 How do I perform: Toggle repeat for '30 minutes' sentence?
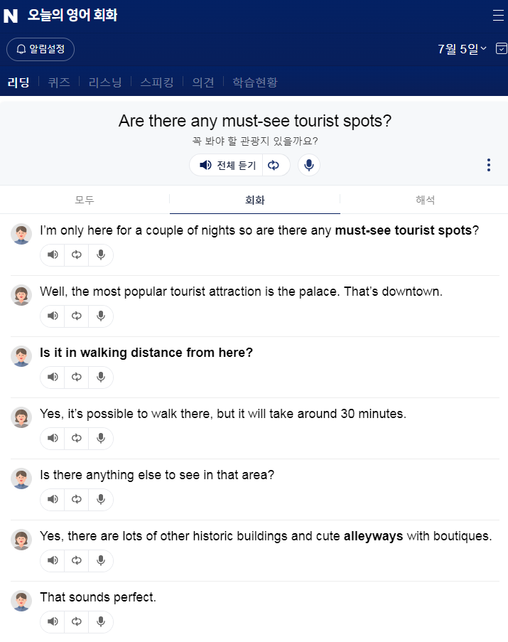tap(77, 438)
